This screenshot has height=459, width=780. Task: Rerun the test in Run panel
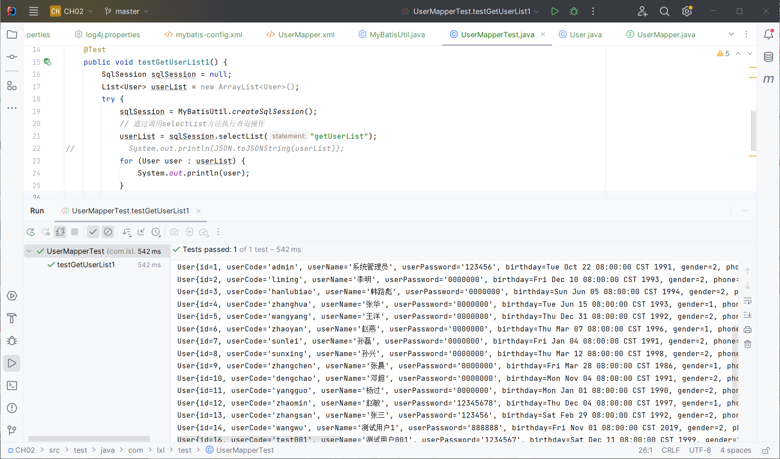tap(31, 232)
